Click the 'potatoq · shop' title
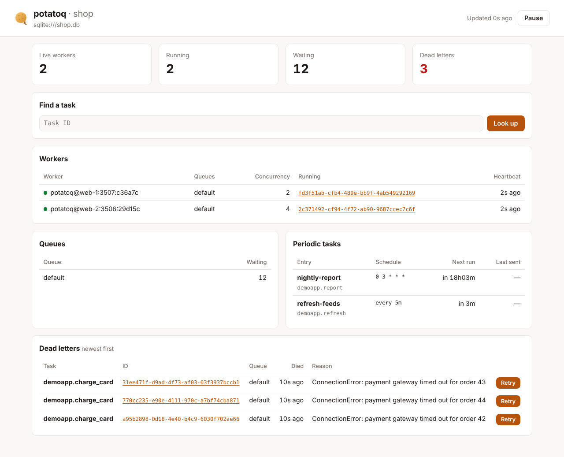This screenshot has height=457, width=564. [x=63, y=14]
